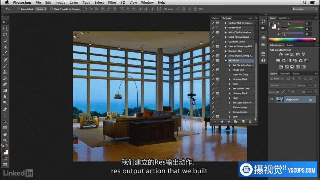Screen dimensions: 320x180
Task: Play the selected action
Action: (x=229, y=122)
